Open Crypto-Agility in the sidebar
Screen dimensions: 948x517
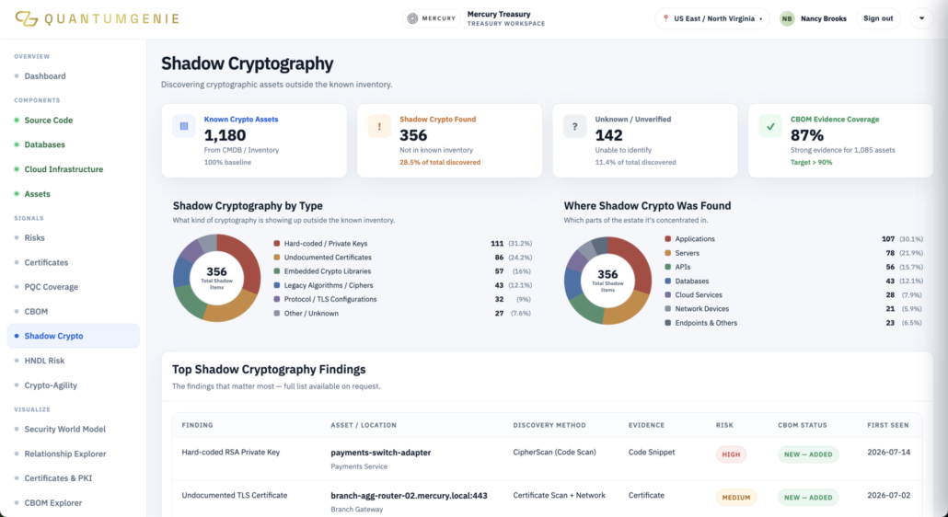51,385
